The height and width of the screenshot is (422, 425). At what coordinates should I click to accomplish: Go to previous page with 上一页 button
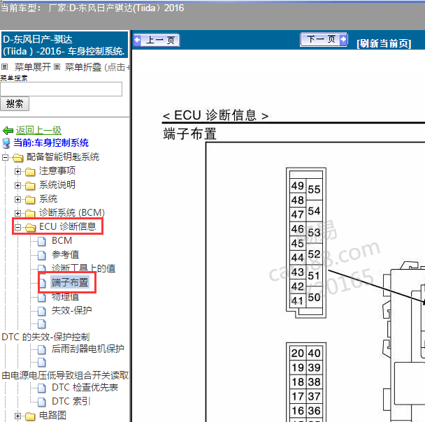pyautogui.click(x=157, y=40)
